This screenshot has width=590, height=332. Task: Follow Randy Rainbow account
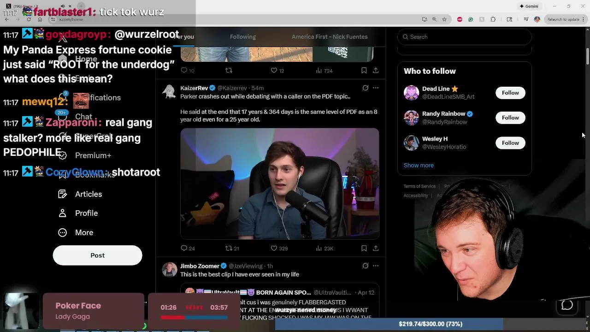coord(510,118)
